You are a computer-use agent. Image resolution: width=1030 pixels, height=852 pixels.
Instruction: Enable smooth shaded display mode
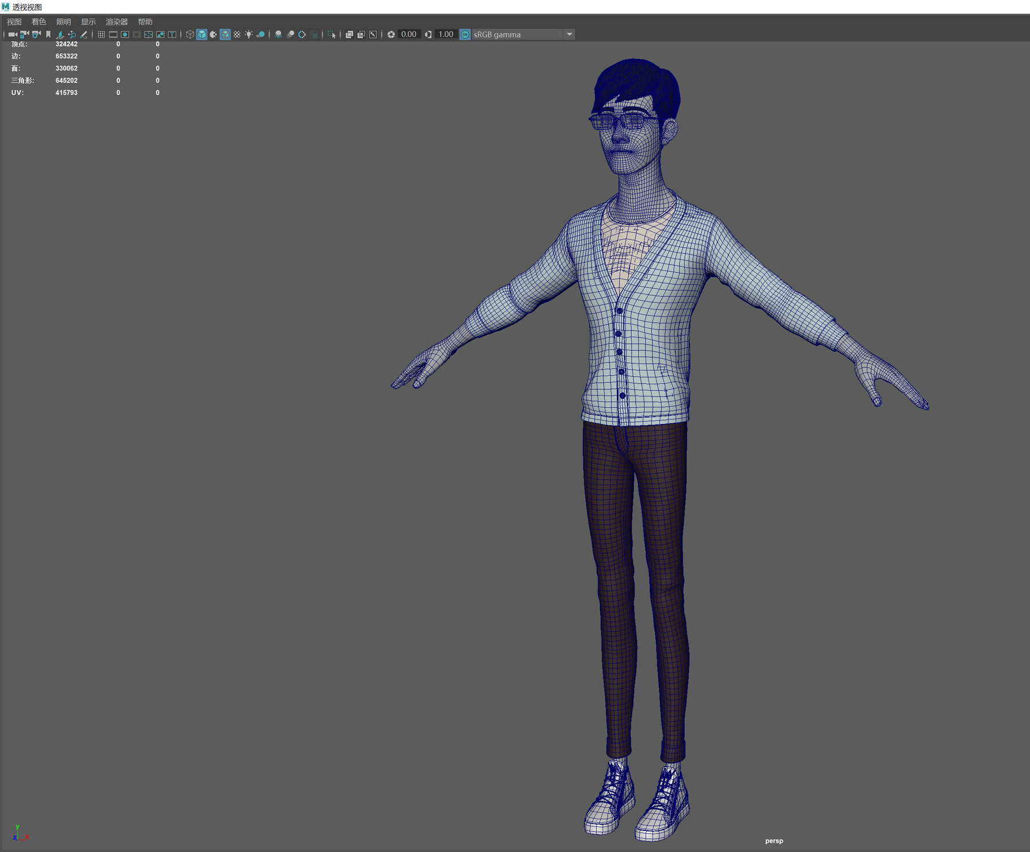[201, 34]
